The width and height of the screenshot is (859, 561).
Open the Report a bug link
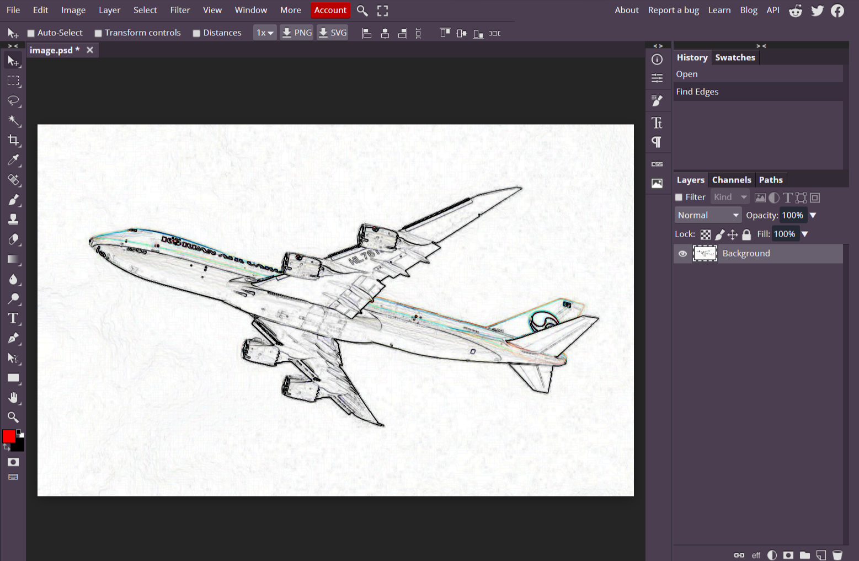pos(674,10)
